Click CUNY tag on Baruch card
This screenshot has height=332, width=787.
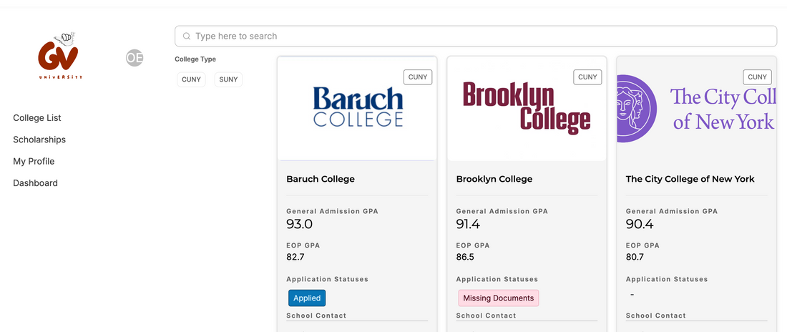[x=418, y=77]
